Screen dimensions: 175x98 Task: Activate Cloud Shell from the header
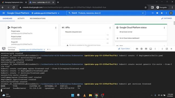(x=153, y=13)
